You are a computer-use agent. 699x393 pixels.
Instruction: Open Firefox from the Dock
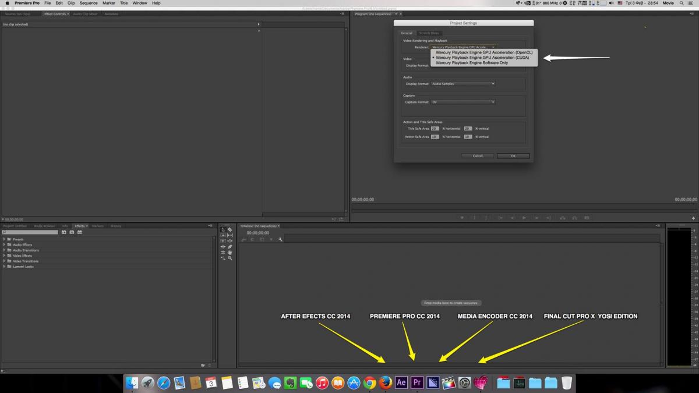pos(385,383)
